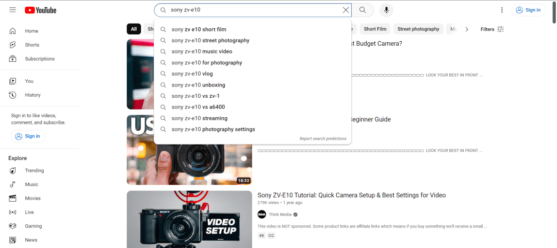Clear the search box text
The image size is (557, 248).
[346, 10]
